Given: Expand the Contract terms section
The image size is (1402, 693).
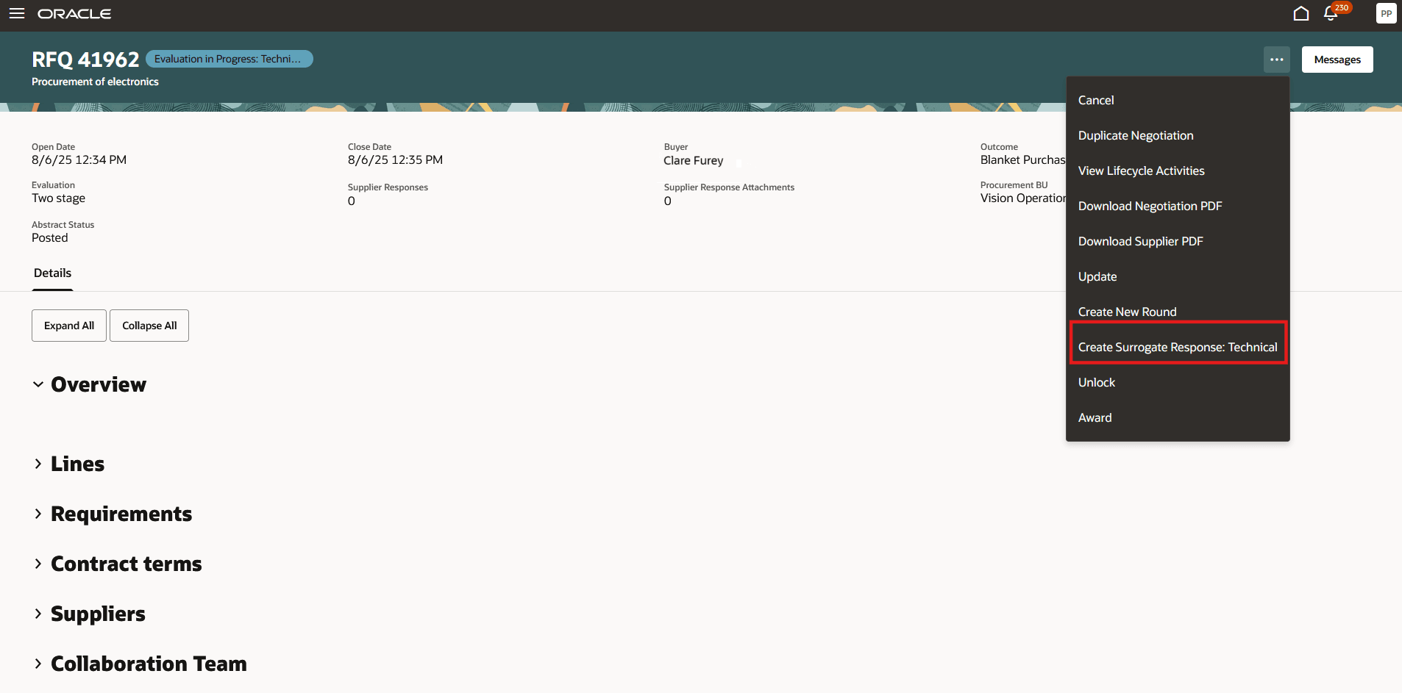Looking at the screenshot, I should coord(38,564).
